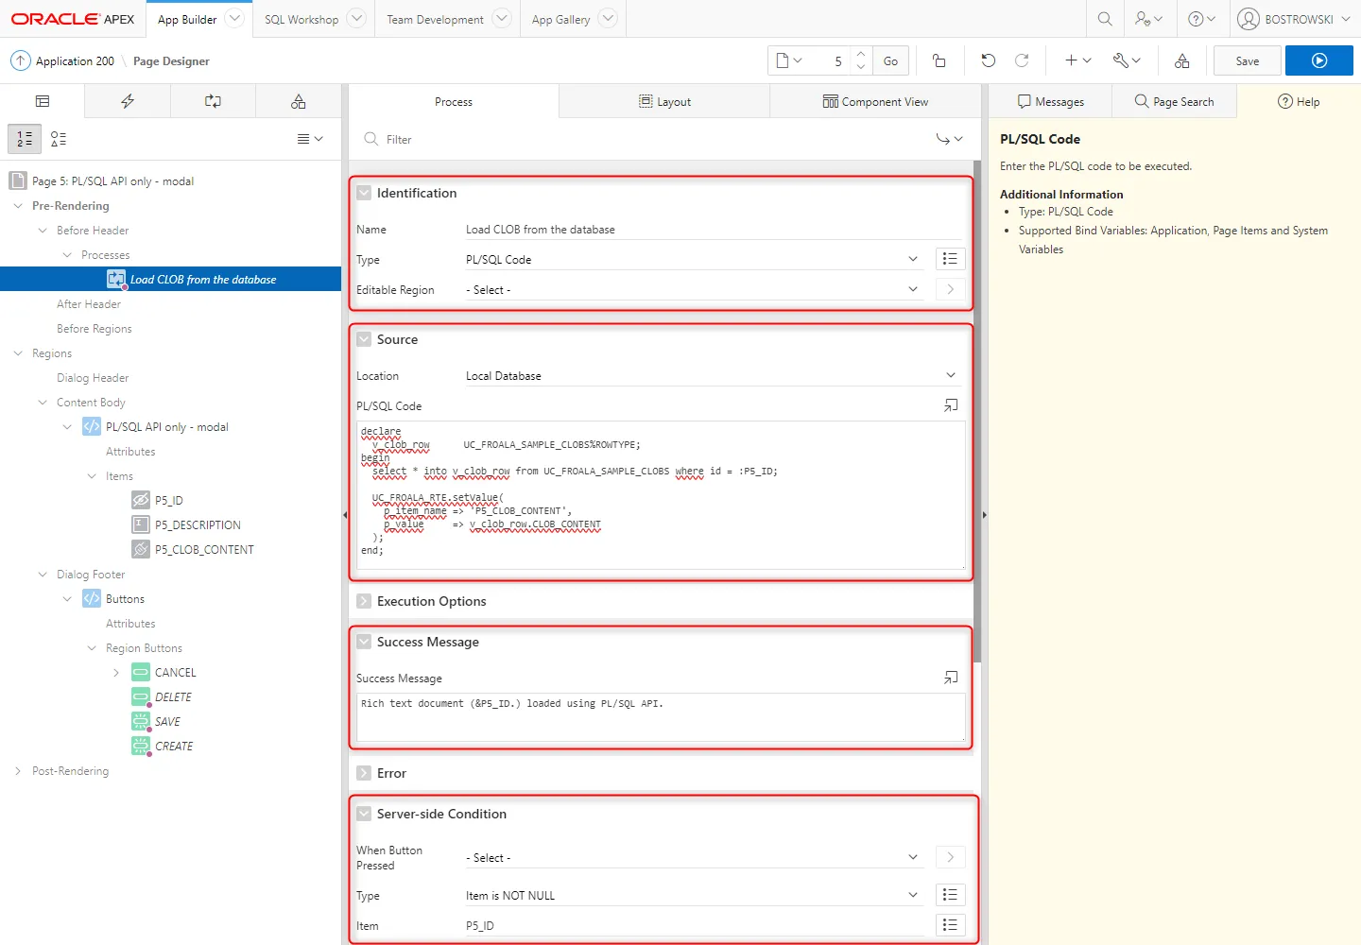Open the Utilities wrench menu
1361x945 pixels.
pos(1126,60)
